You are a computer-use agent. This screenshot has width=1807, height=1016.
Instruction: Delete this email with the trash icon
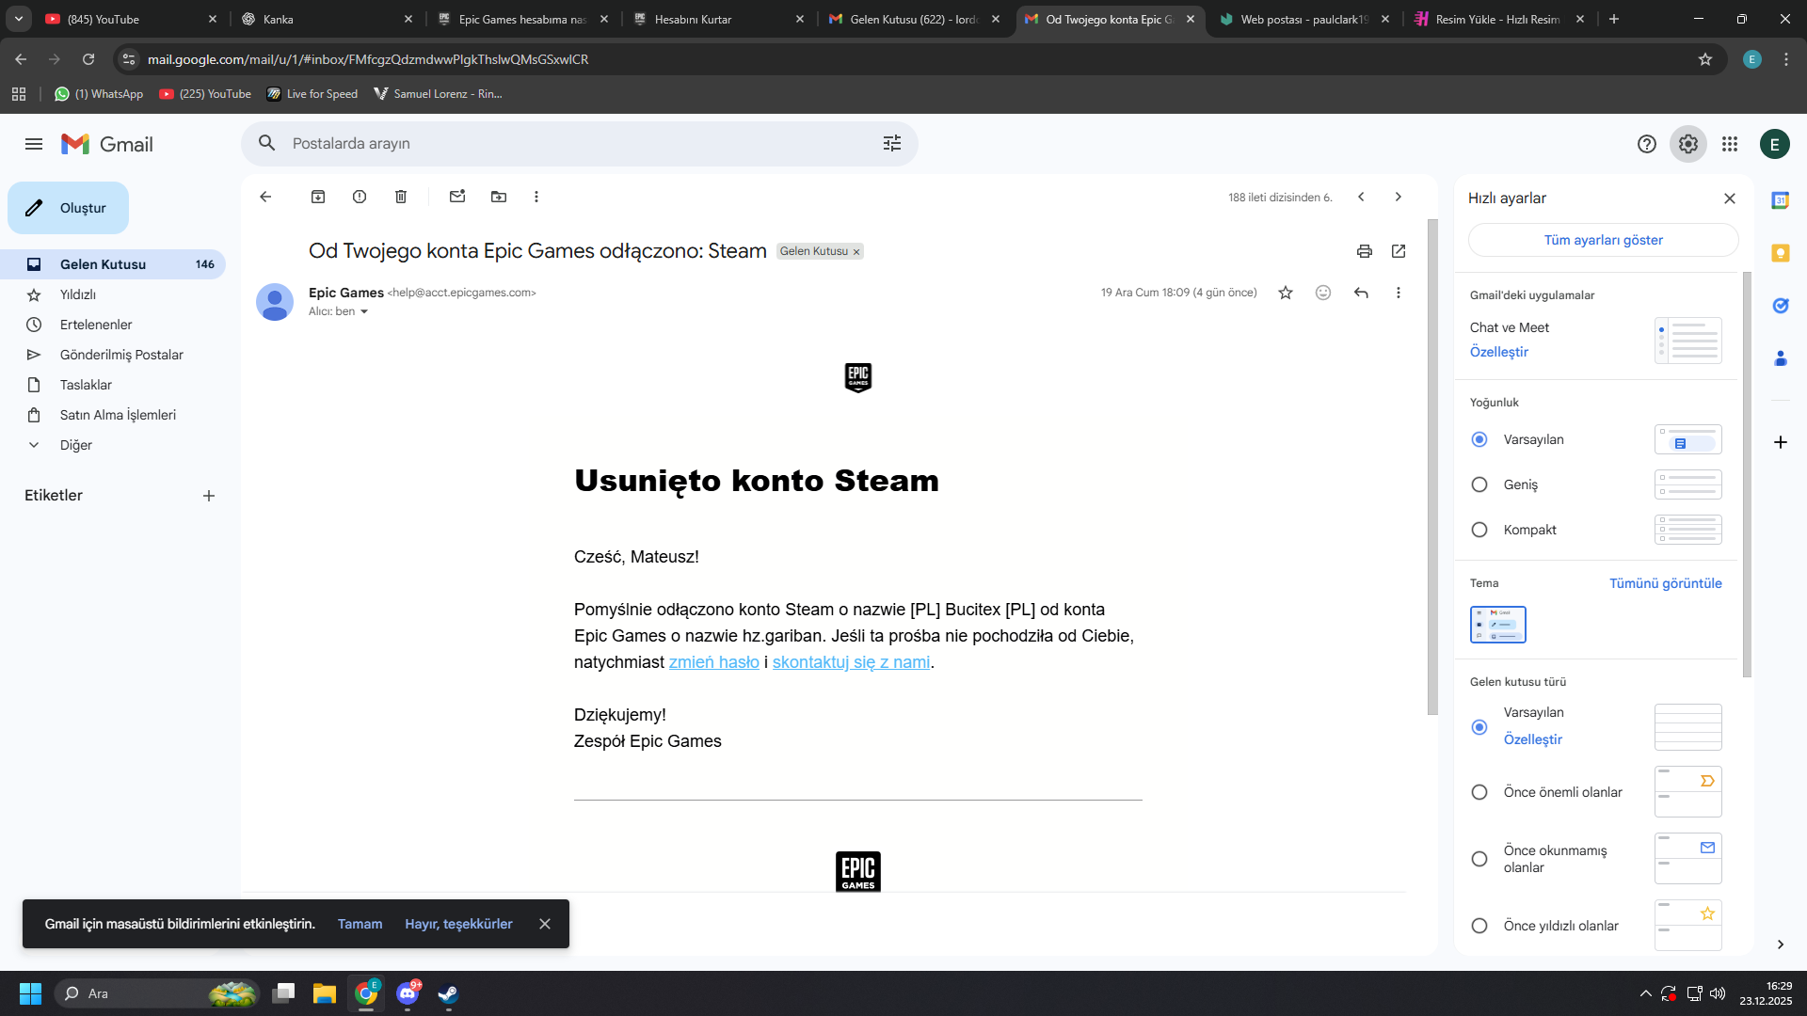[401, 197]
